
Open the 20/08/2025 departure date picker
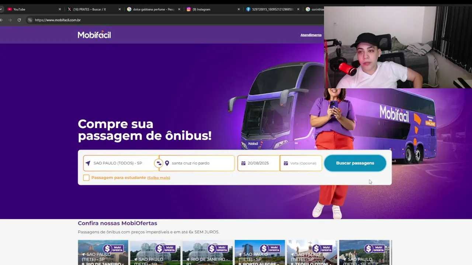[x=258, y=163]
